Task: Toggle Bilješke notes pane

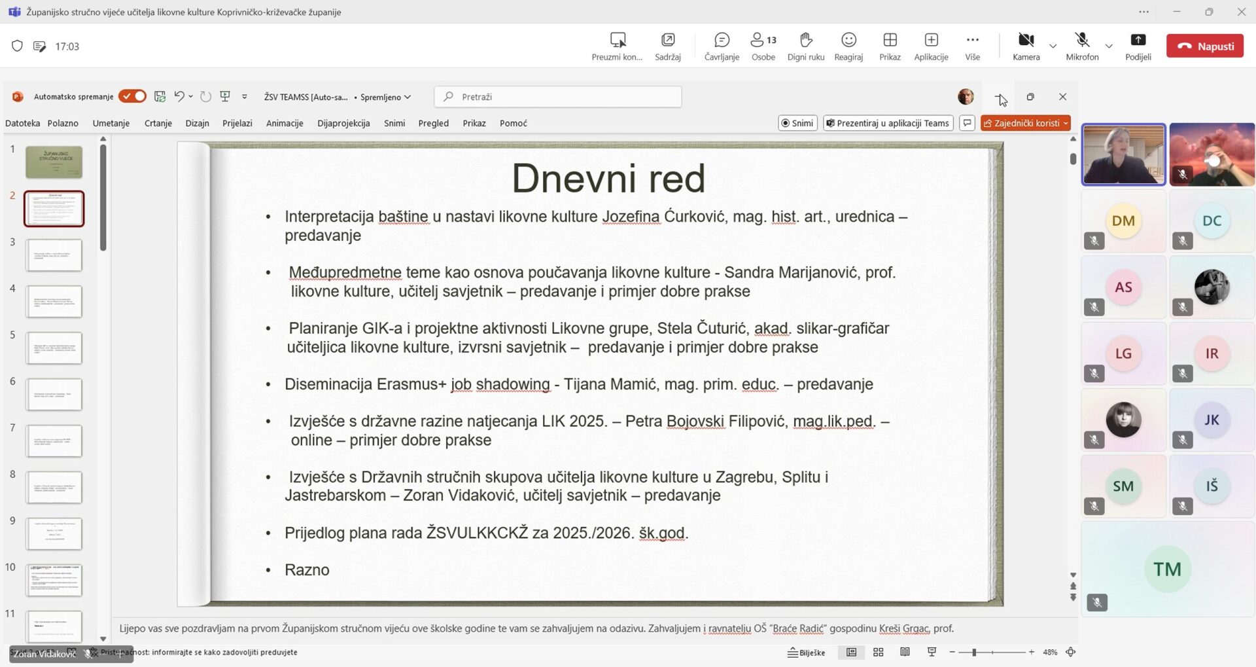Action: click(x=806, y=652)
